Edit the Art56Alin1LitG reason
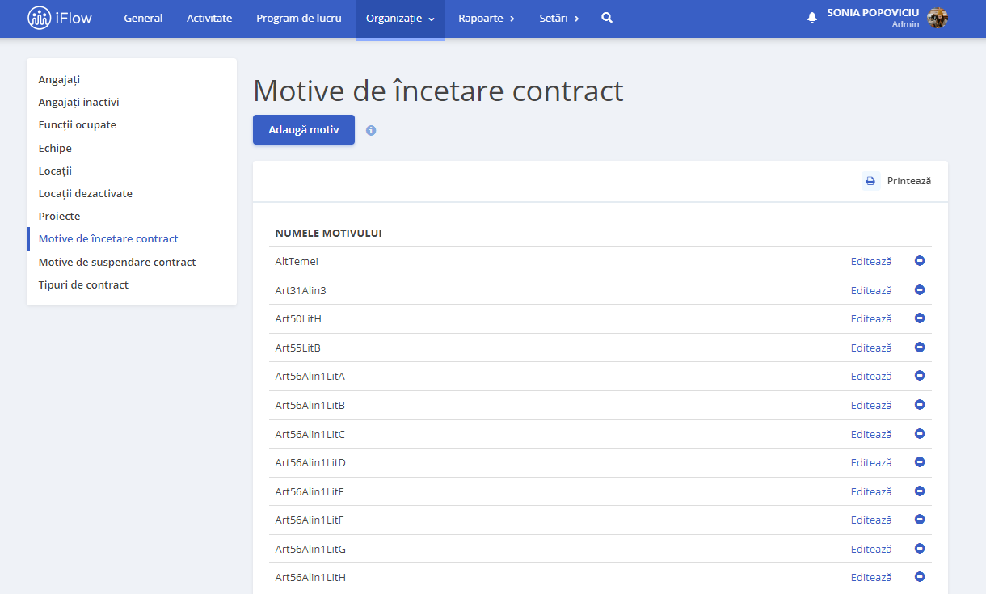986x594 pixels. click(871, 549)
